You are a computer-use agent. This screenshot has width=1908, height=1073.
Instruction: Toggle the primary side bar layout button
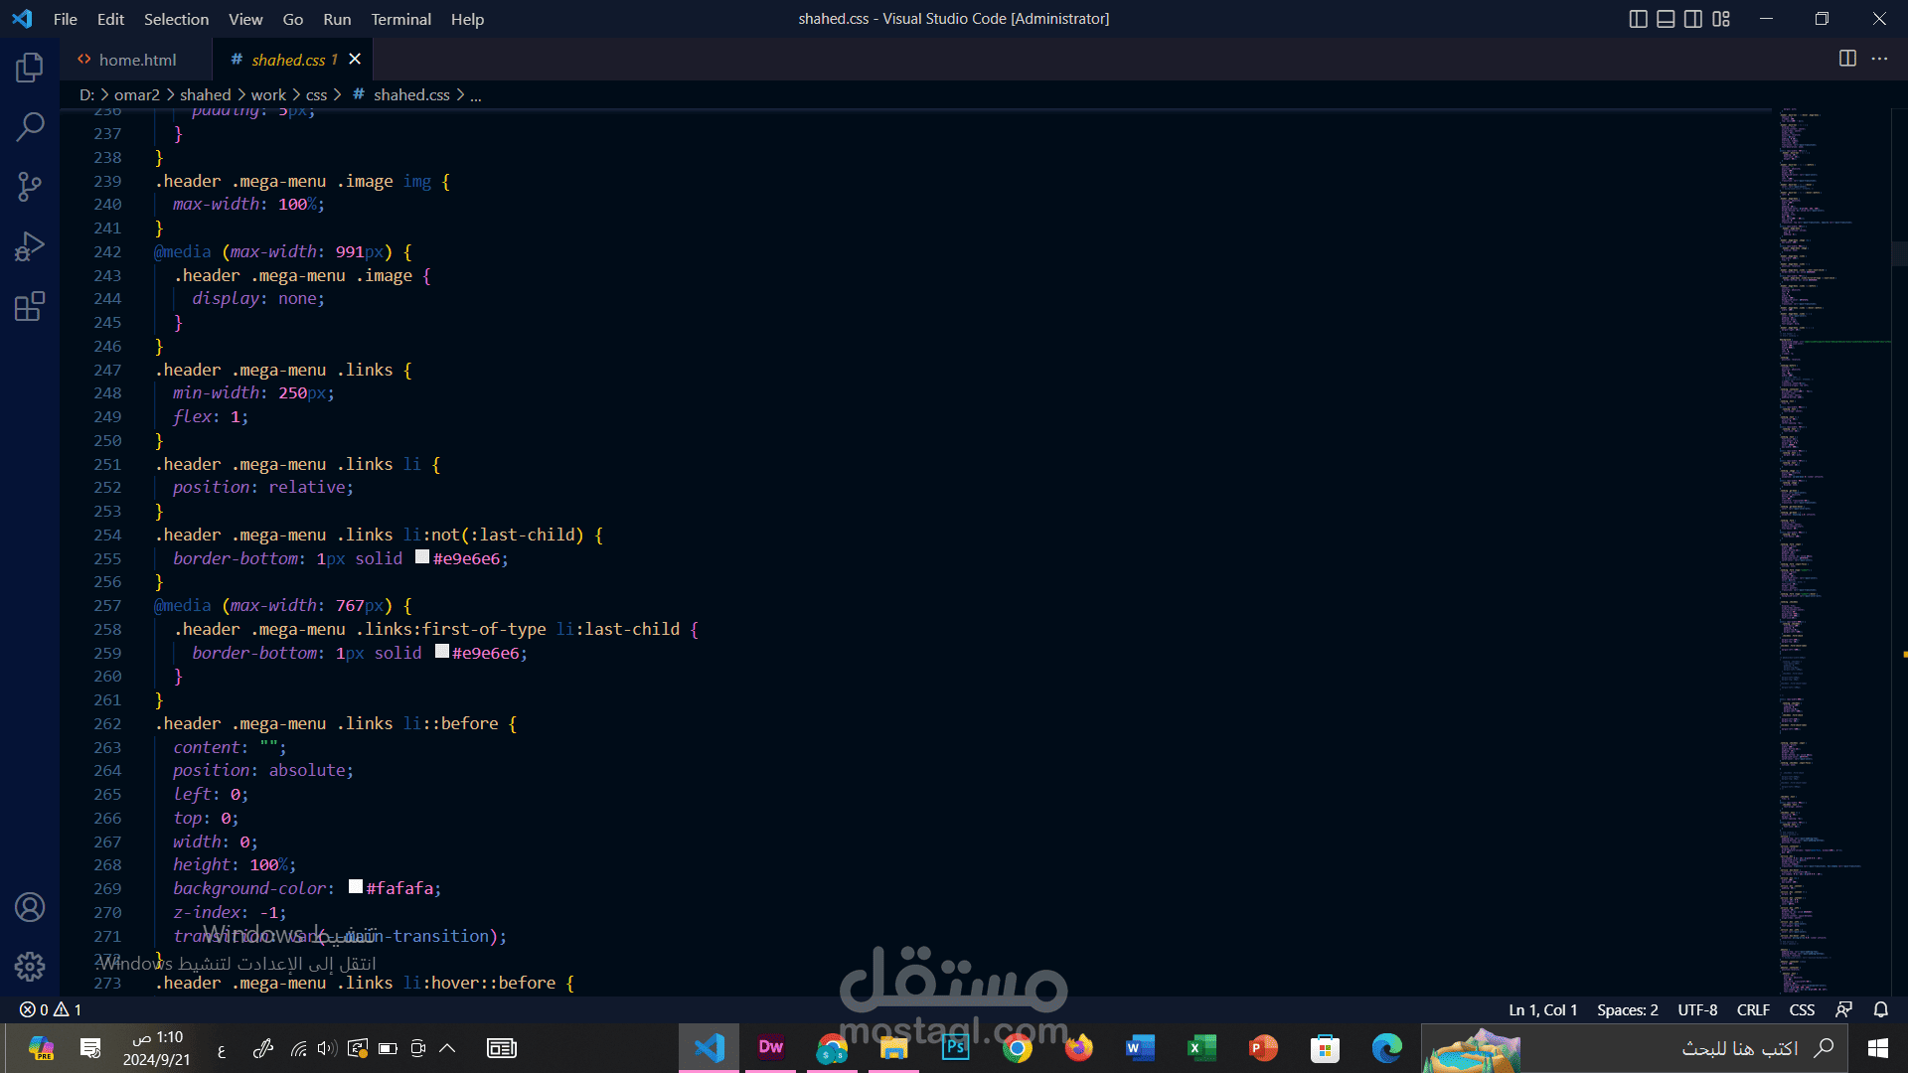tap(1639, 19)
